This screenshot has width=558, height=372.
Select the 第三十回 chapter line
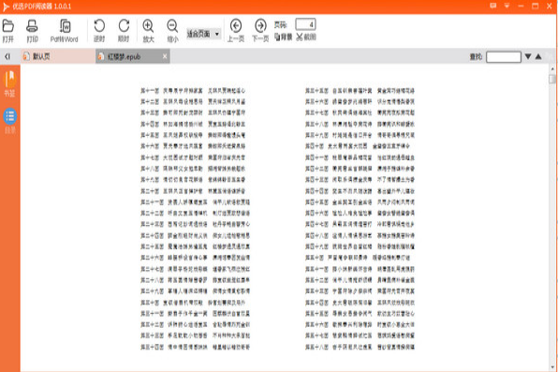coord(193,303)
